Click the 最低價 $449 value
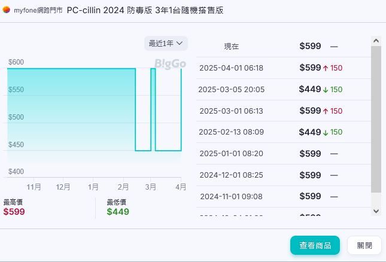The width and height of the screenshot is (386, 262). (x=118, y=212)
